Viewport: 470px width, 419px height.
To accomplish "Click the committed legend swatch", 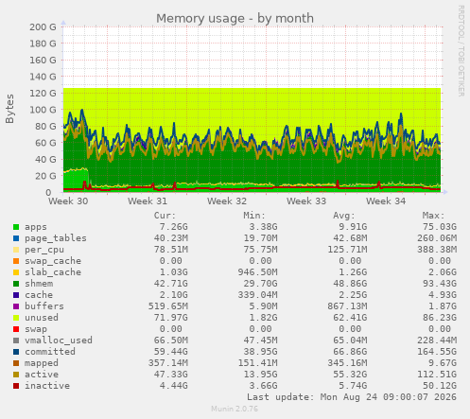I will [16, 352].
